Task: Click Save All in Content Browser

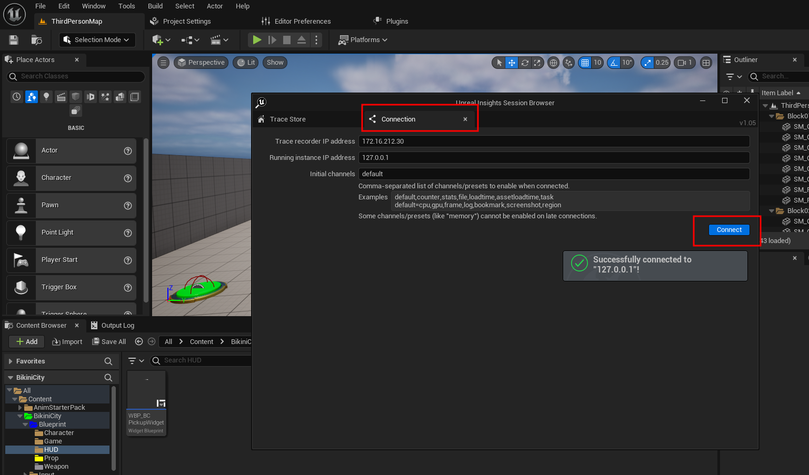Action: 109,342
